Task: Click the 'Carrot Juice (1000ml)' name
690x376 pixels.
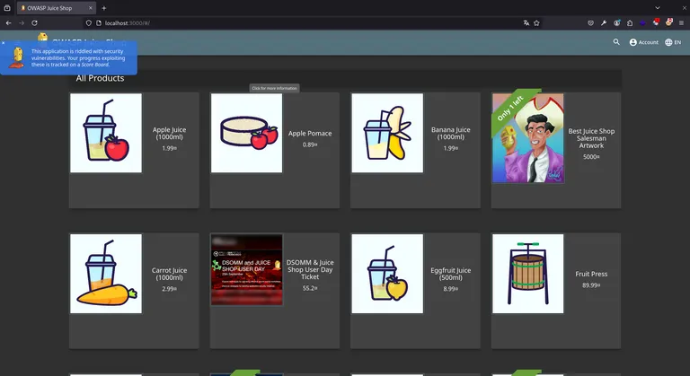Action: 170,274
